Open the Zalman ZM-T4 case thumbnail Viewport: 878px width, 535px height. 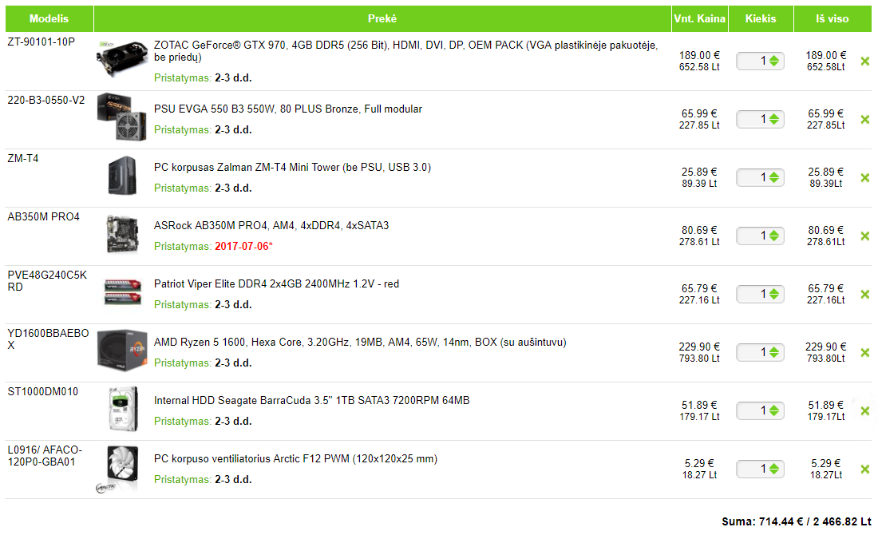[122, 176]
